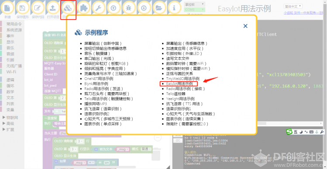Click the 'on' text field in block
Screen dimensions: 327x169
tap(107, 163)
